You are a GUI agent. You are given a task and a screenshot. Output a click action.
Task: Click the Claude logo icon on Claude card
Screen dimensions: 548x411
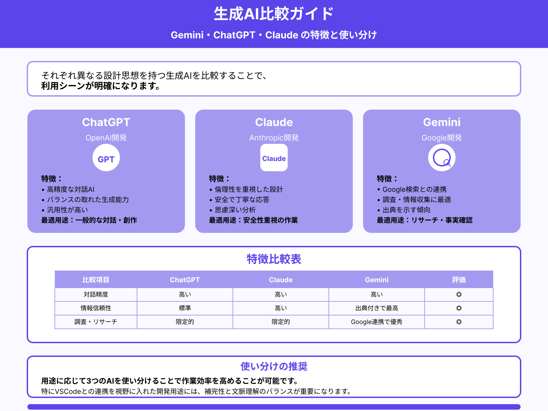pyautogui.click(x=273, y=158)
